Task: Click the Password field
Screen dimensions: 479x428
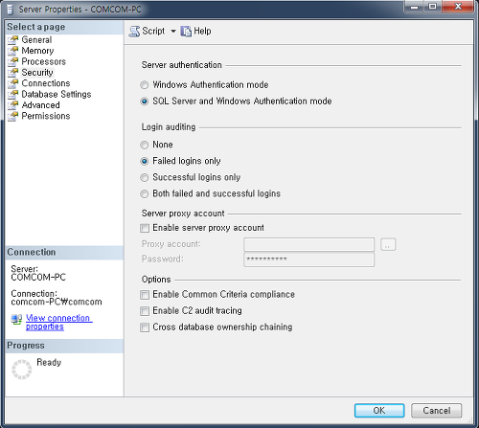Action: 308,259
